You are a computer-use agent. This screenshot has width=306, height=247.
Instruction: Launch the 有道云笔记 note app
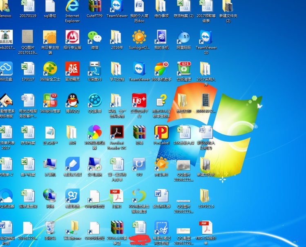click(72, 167)
